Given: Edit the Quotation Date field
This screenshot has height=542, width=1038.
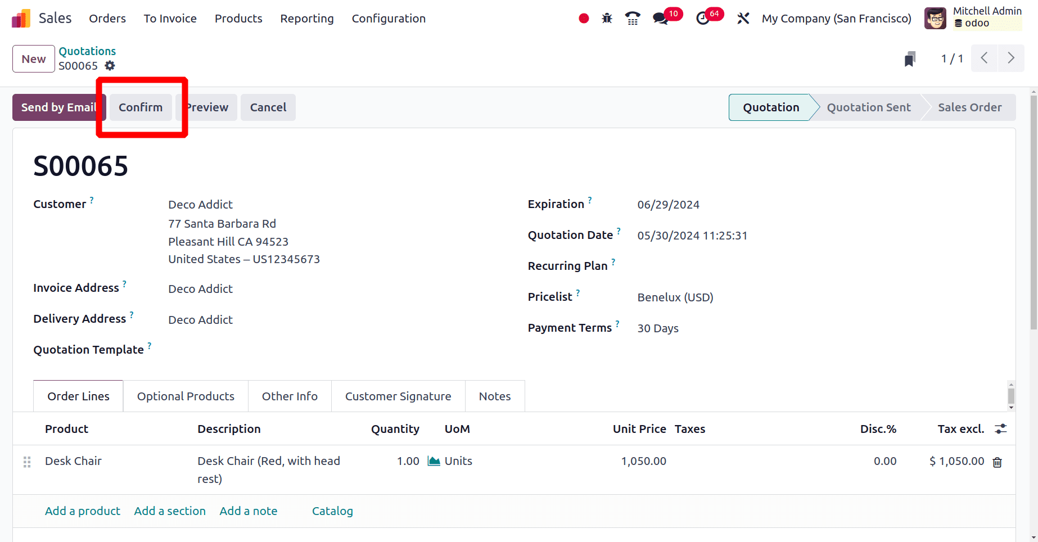Looking at the screenshot, I should coord(692,236).
